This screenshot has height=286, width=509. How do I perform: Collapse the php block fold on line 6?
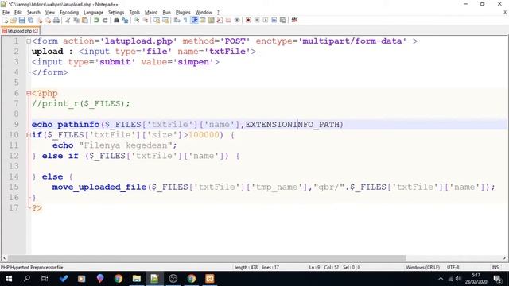(29, 94)
